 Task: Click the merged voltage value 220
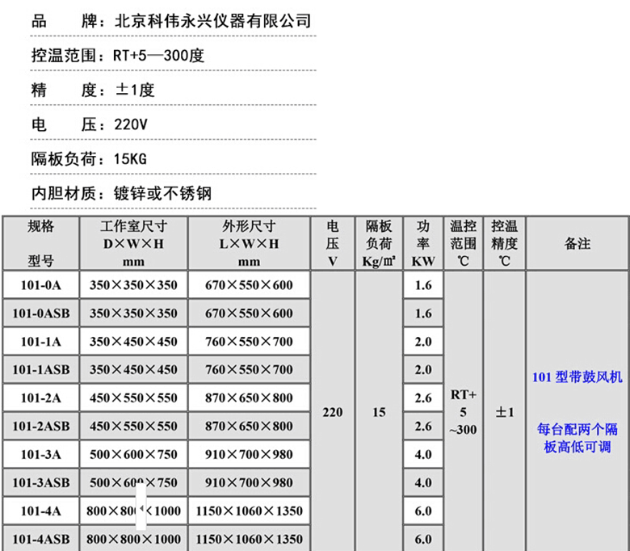(x=332, y=412)
